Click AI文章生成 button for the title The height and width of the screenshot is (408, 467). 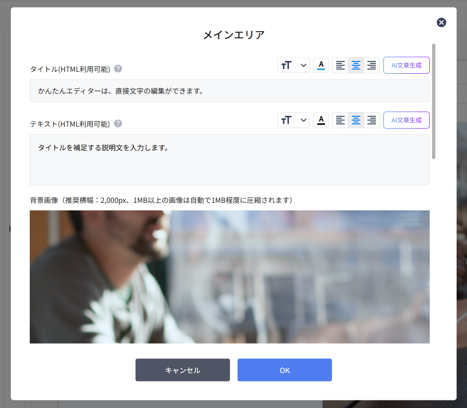pyautogui.click(x=406, y=65)
